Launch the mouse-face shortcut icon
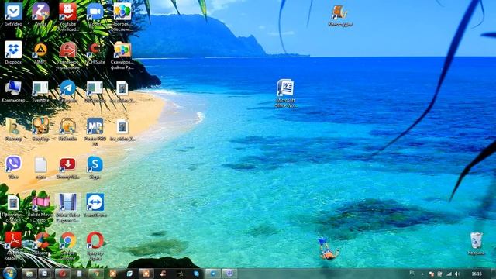The height and width of the screenshot is (279, 496). tap(40, 126)
